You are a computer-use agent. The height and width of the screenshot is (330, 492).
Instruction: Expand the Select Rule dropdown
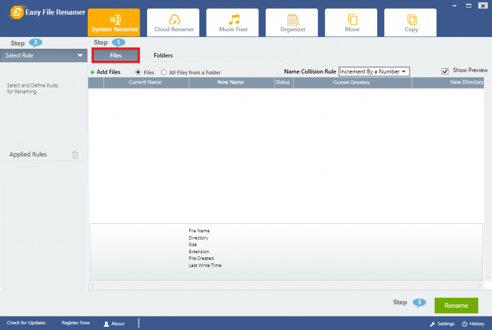click(x=43, y=55)
